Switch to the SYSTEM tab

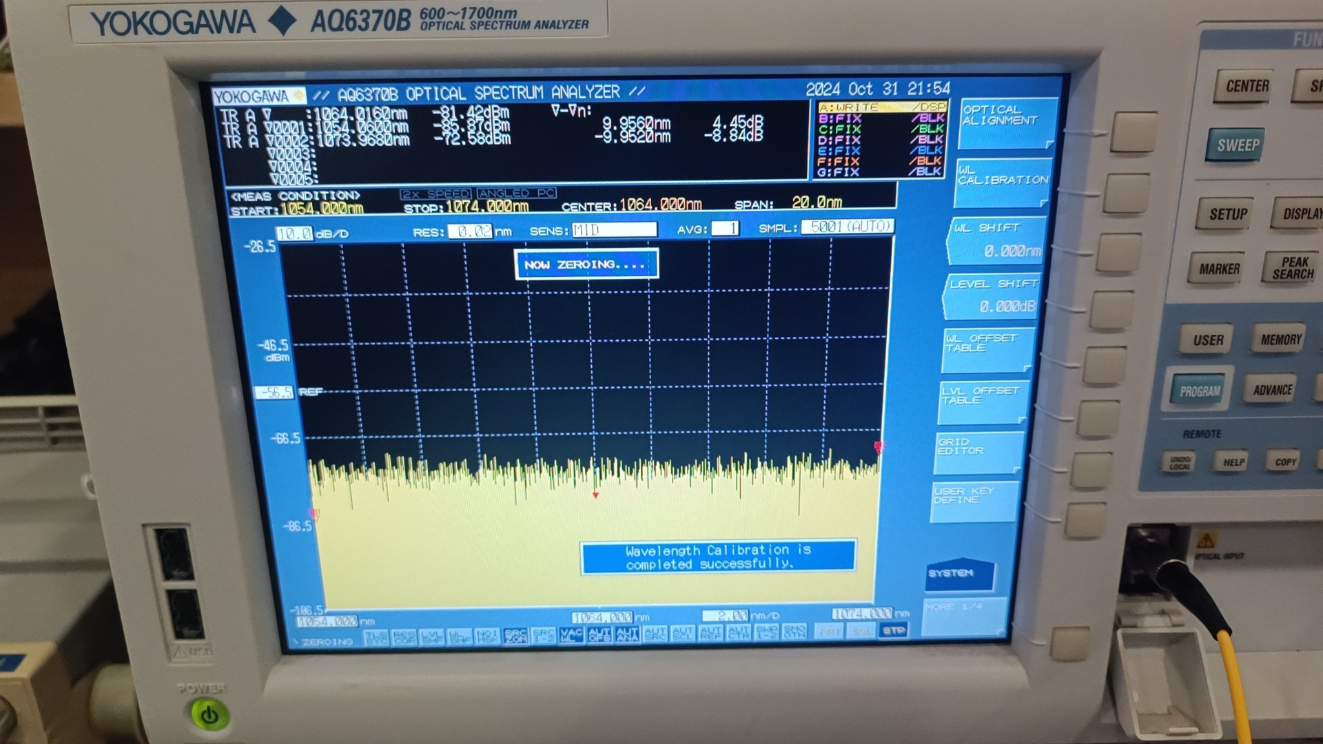[x=960, y=574]
